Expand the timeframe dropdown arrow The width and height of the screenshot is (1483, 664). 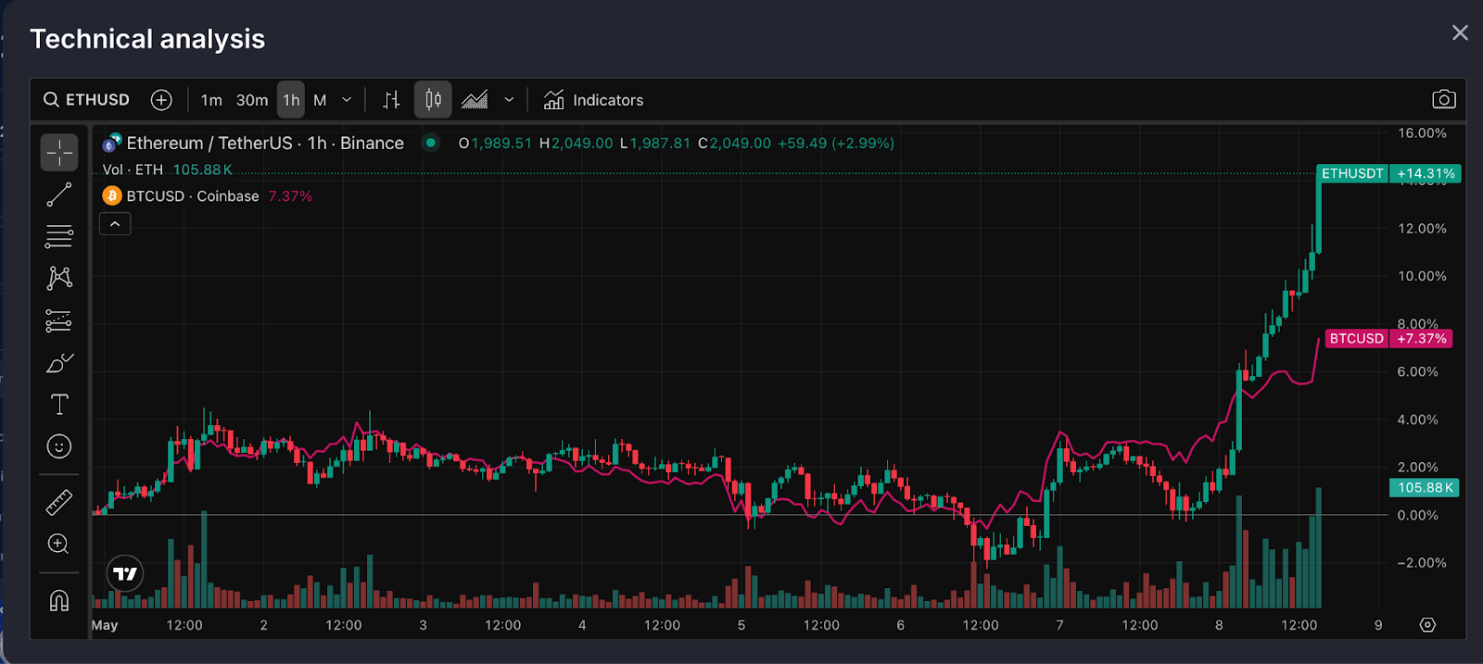[x=347, y=100]
